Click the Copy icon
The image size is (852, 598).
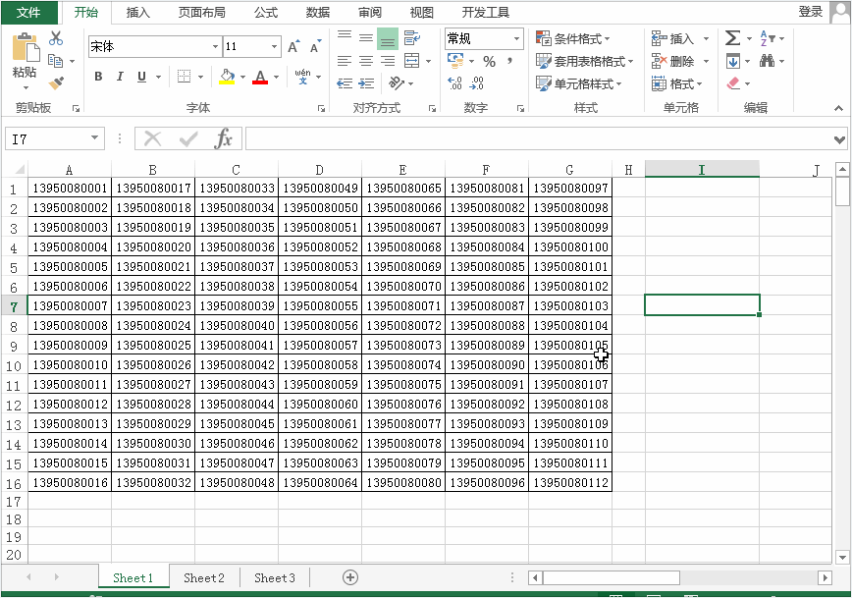pos(55,61)
